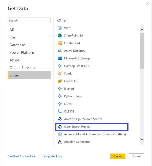152x166 pixels.
Task: Open the Certified Connectors link
Action: click(x=21, y=156)
